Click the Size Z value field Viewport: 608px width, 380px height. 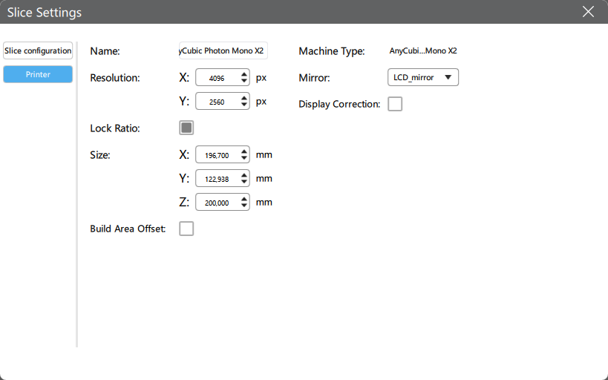(217, 202)
